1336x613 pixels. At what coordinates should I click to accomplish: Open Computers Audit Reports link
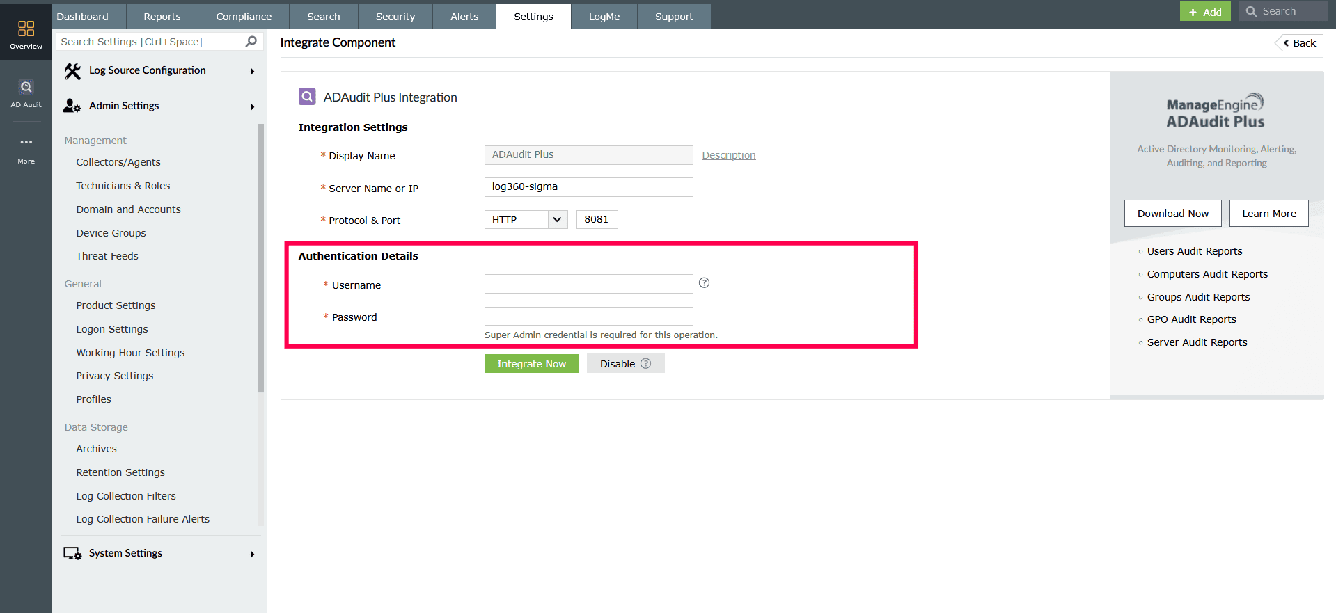click(x=1207, y=274)
